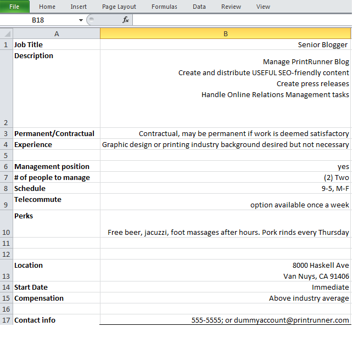The width and height of the screenshot is (353, 338).
Task: Select row 5 header
Action: tap(6, 155)
